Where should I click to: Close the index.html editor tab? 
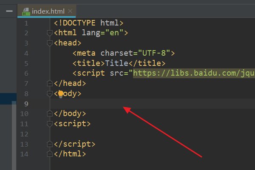(x=70, y=11)
